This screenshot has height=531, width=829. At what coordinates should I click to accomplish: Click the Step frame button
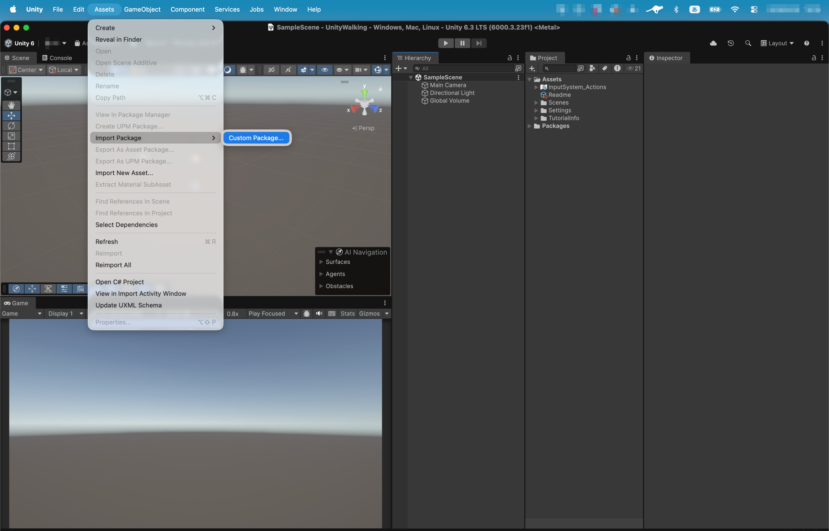[479, 43]
